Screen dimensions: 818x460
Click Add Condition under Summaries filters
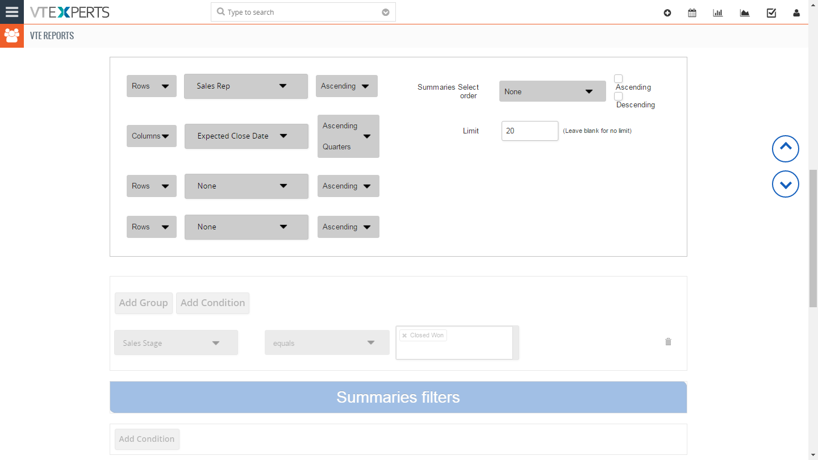(147, 439)
